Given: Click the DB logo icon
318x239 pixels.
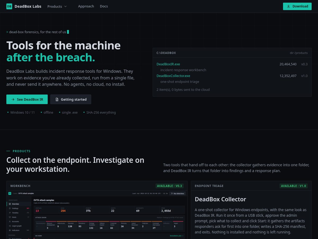Looking at the screenshot, I should point(9,6).
